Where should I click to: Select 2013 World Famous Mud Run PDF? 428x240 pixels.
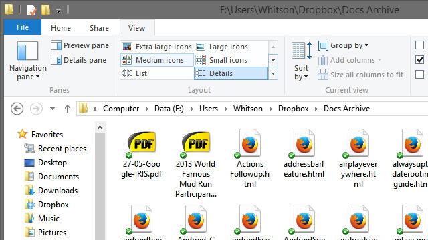tap(196, 164)
